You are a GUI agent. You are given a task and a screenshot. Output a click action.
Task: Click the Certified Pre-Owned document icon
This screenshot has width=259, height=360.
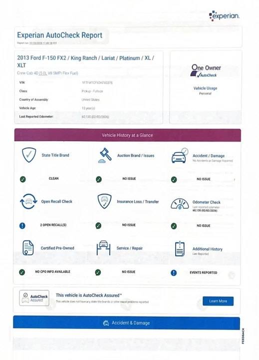tap(28, 248)
